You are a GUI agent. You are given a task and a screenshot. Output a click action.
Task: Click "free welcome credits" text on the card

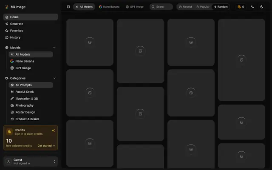click(x=19, y=146)
